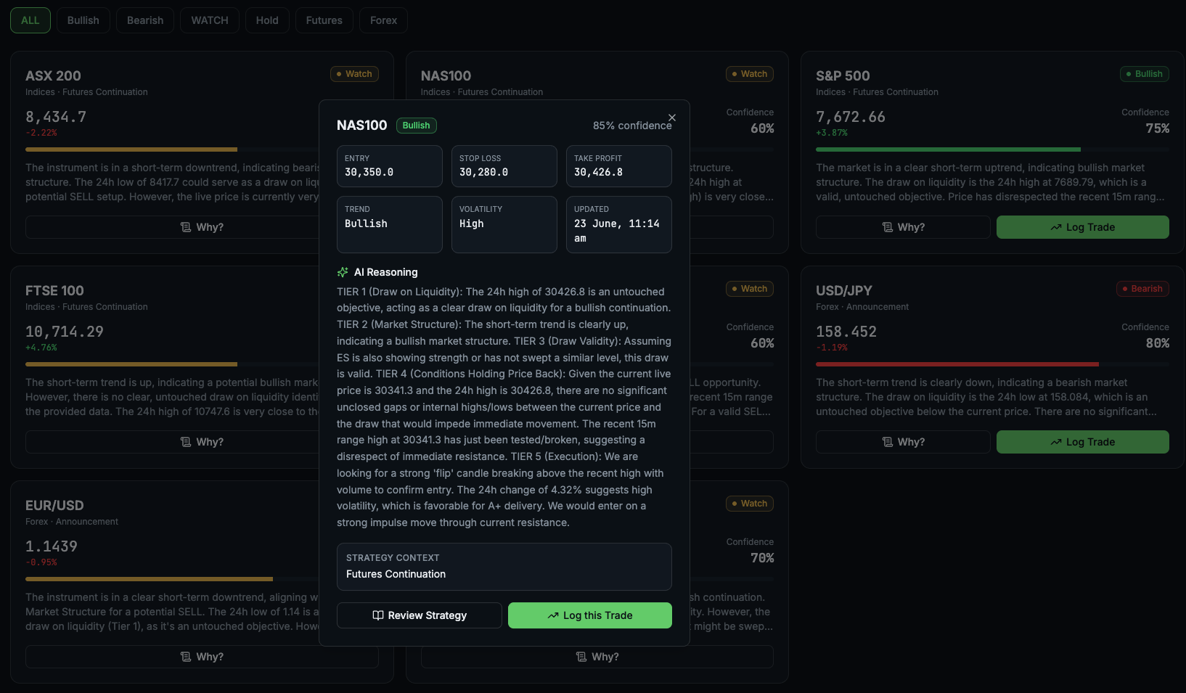Filter signals by Bullish
Image resolution: width=1186 pixels, height=693 pixels.
83,20
